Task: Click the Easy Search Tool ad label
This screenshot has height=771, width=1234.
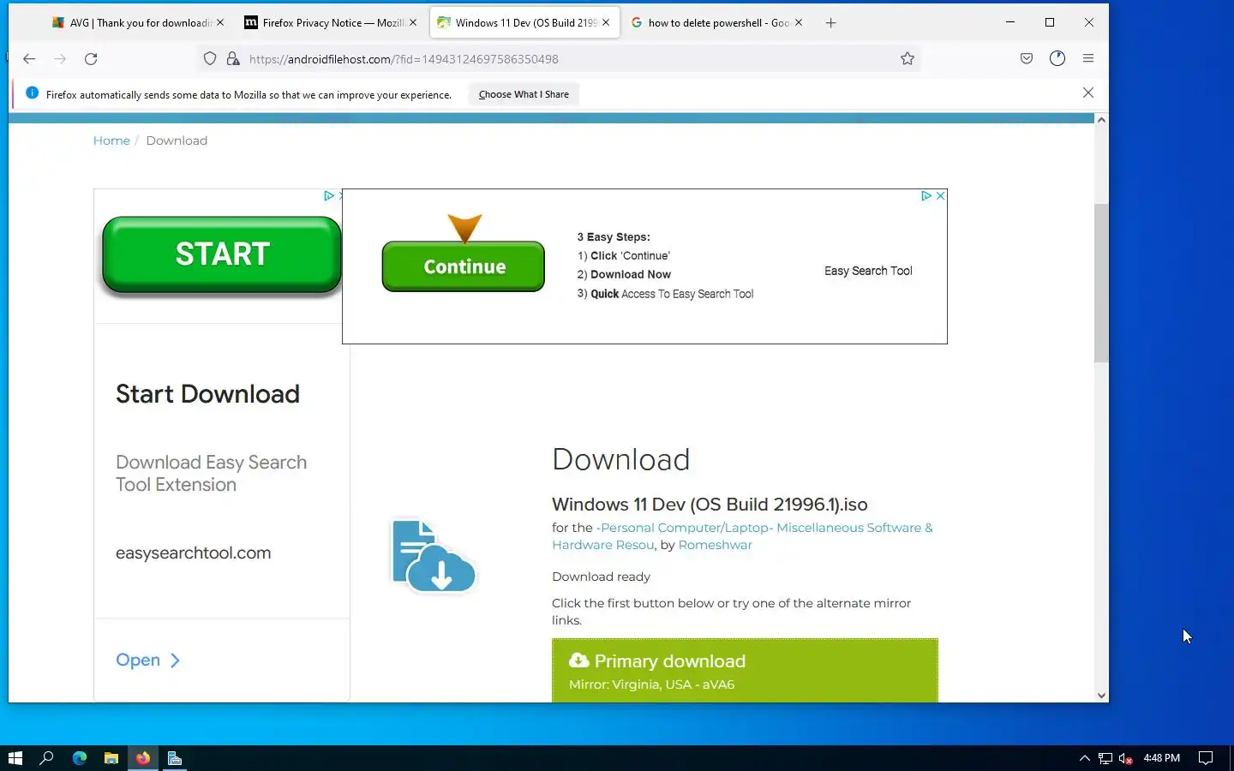Action: tap(868, 271)
